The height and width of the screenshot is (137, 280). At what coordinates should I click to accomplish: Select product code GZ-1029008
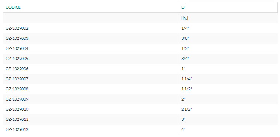point(17,89)
